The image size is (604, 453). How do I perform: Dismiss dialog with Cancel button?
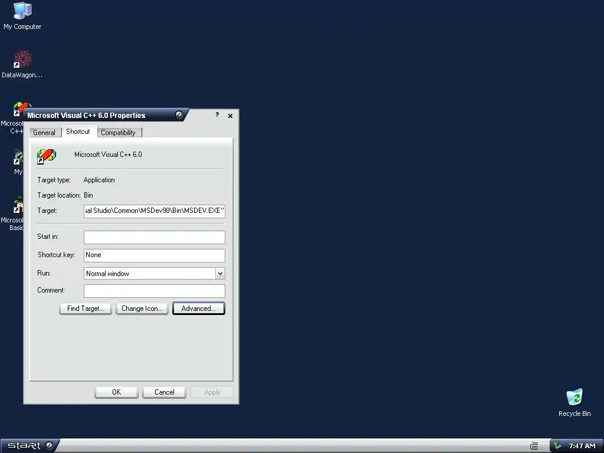coord(165,392)
